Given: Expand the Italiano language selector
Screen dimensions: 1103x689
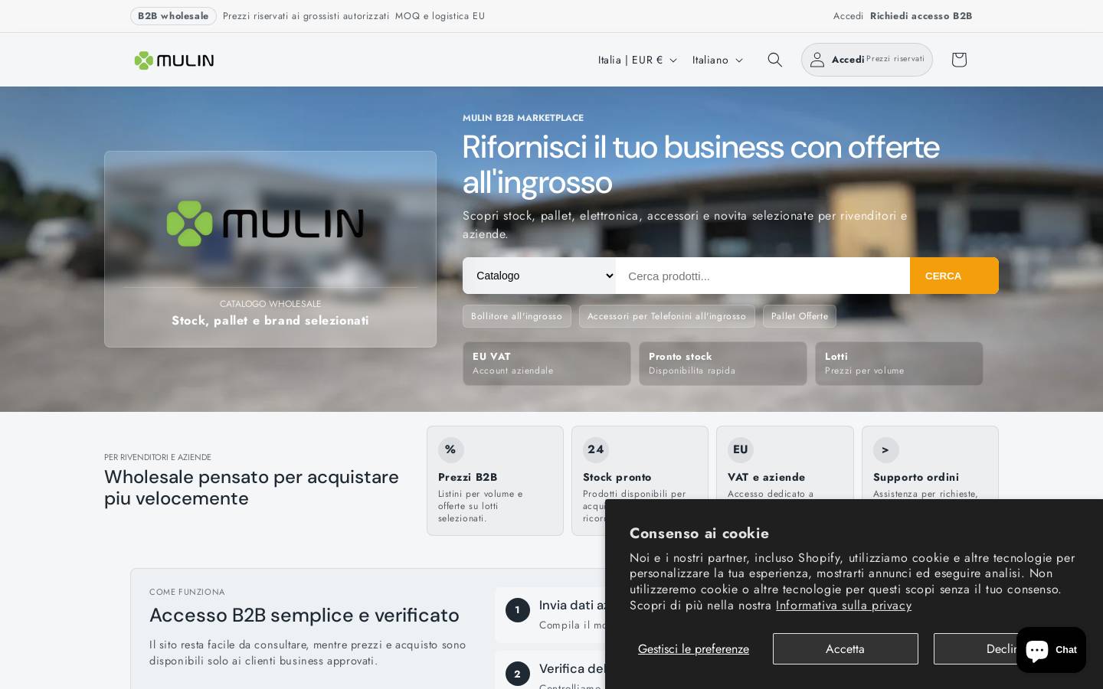Looking at the screenshot, I should coord(718,60).
